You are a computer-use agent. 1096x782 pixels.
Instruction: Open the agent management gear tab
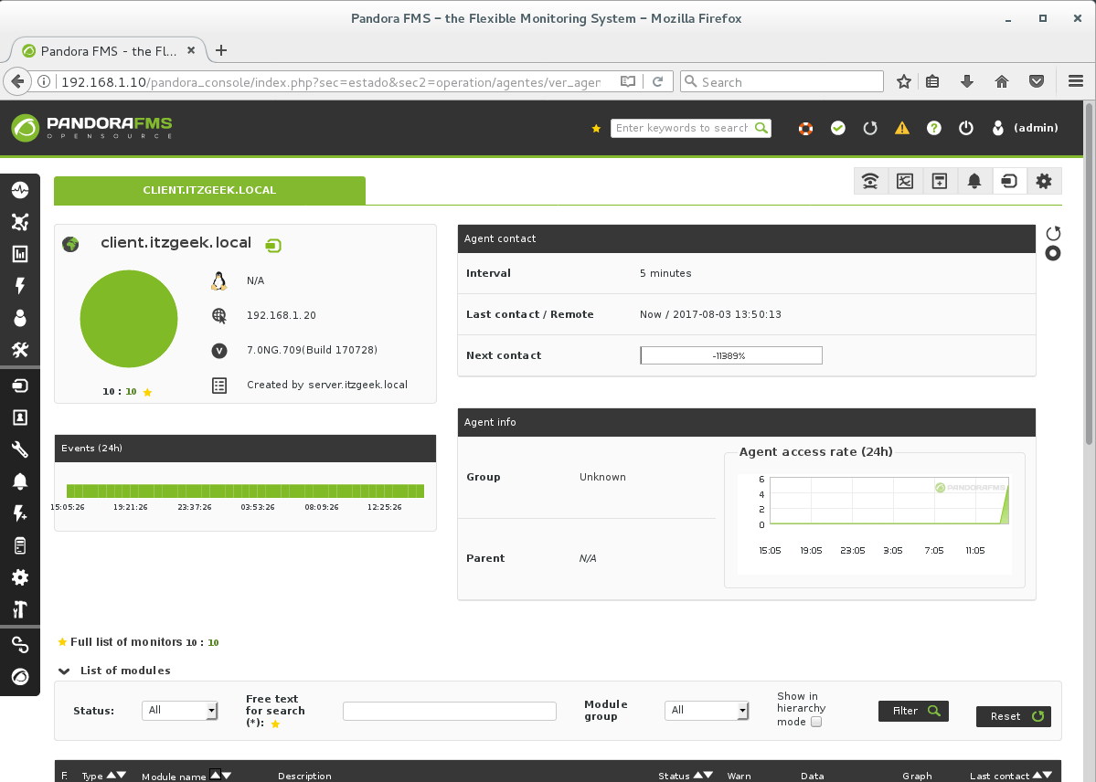tap(1043, 181)
